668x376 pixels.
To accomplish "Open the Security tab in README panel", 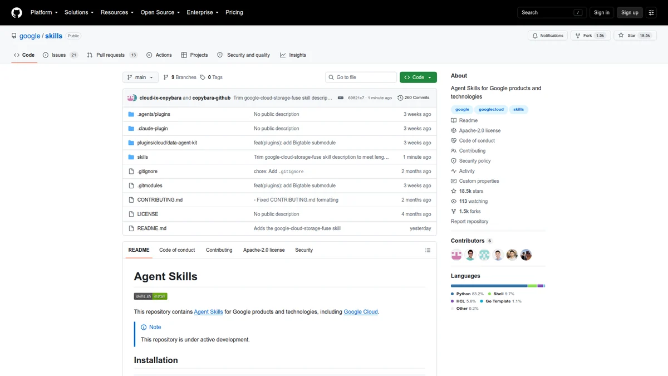I will (x=304, y=250).
